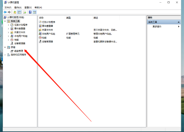
Task: Collapse the 存储 tree node
Action: (x=5, y=47)
